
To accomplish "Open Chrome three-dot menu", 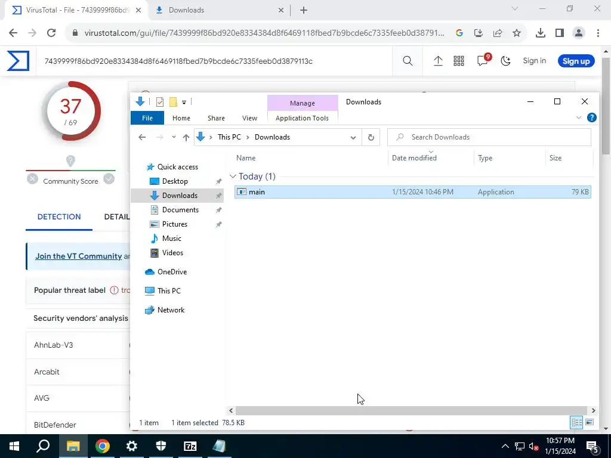I will pyautogui.click(x=598, y=33).
